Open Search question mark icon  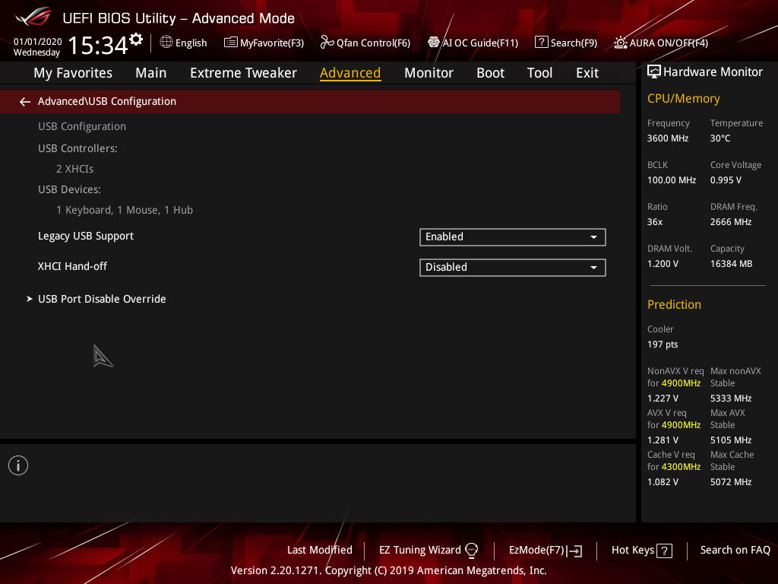[541, 43]
